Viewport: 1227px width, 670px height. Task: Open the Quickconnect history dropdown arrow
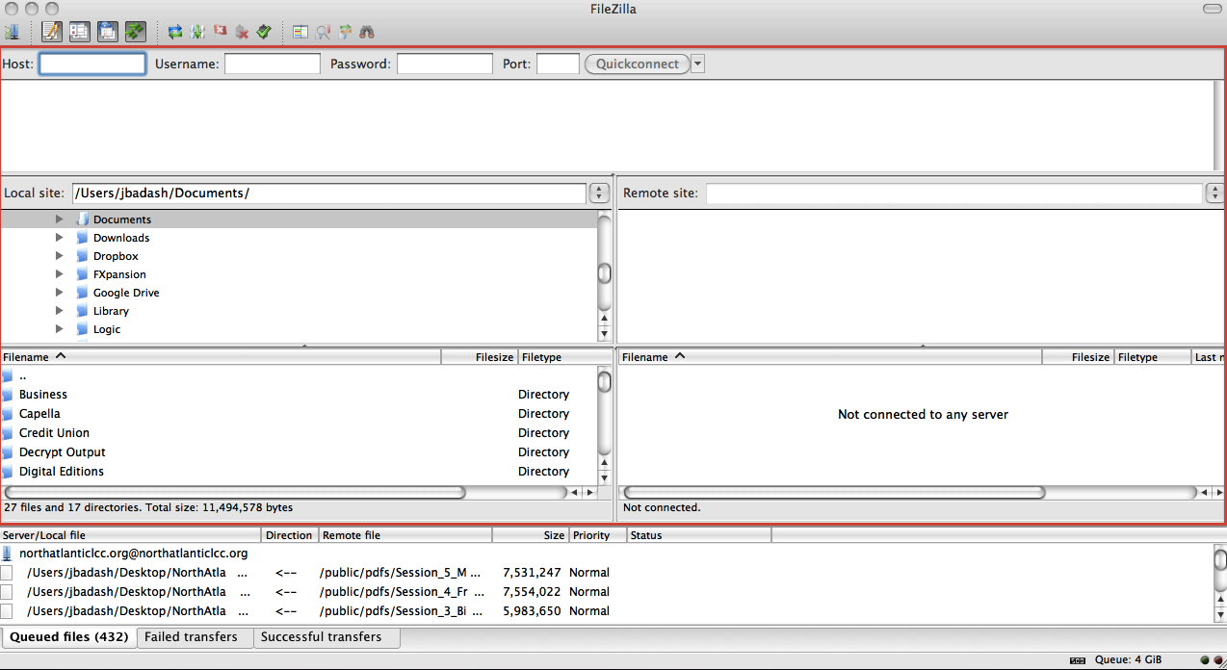tap(698, 64)
